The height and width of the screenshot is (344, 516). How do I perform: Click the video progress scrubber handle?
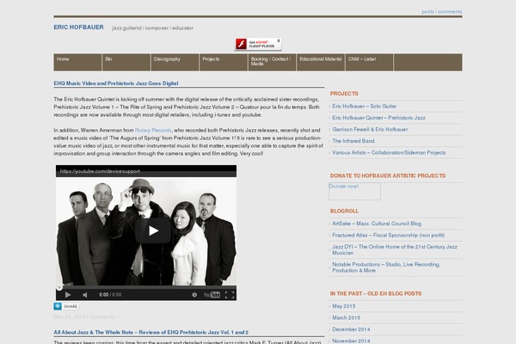coord(59,287)
